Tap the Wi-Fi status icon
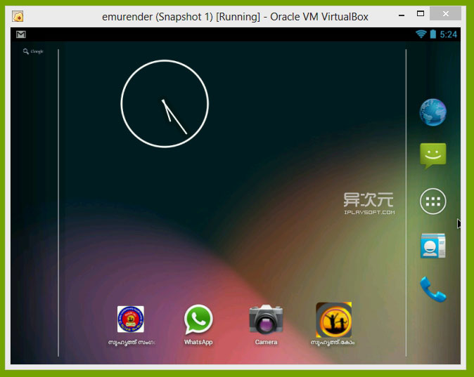 421,34
